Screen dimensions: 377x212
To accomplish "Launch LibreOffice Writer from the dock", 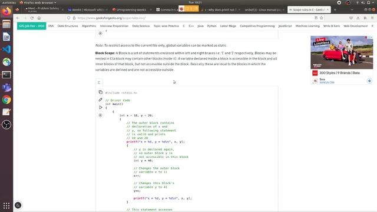I will pos(6,37).
